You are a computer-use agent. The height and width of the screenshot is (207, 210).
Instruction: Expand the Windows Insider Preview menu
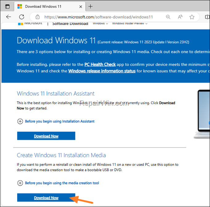(130, 24)
